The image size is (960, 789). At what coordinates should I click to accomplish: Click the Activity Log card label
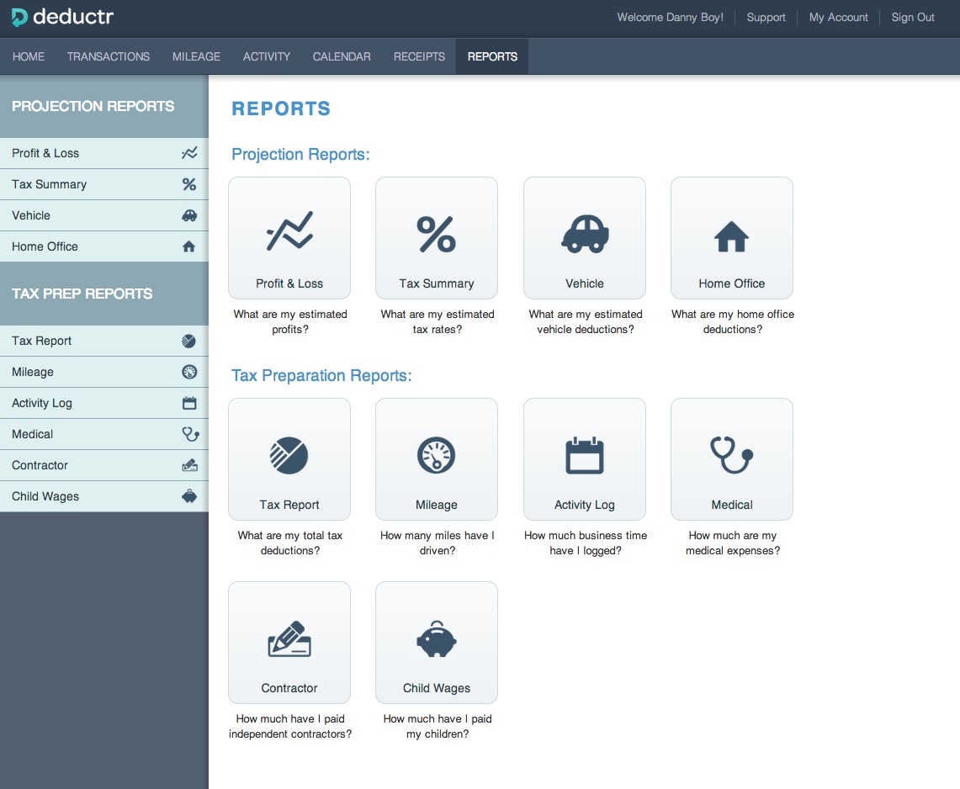[585, 505]
